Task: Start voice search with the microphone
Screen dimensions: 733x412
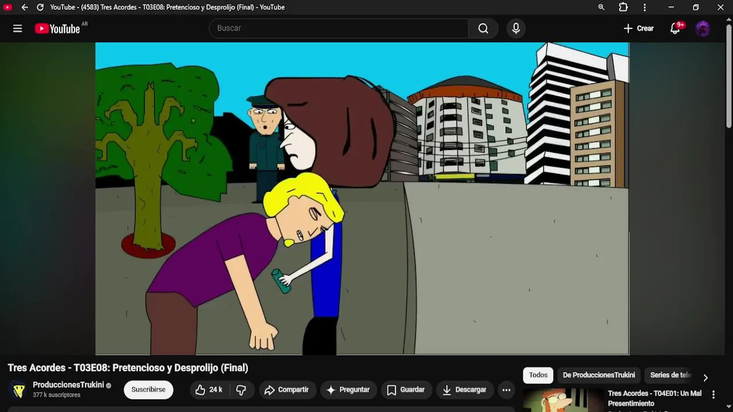Action: 516,29
